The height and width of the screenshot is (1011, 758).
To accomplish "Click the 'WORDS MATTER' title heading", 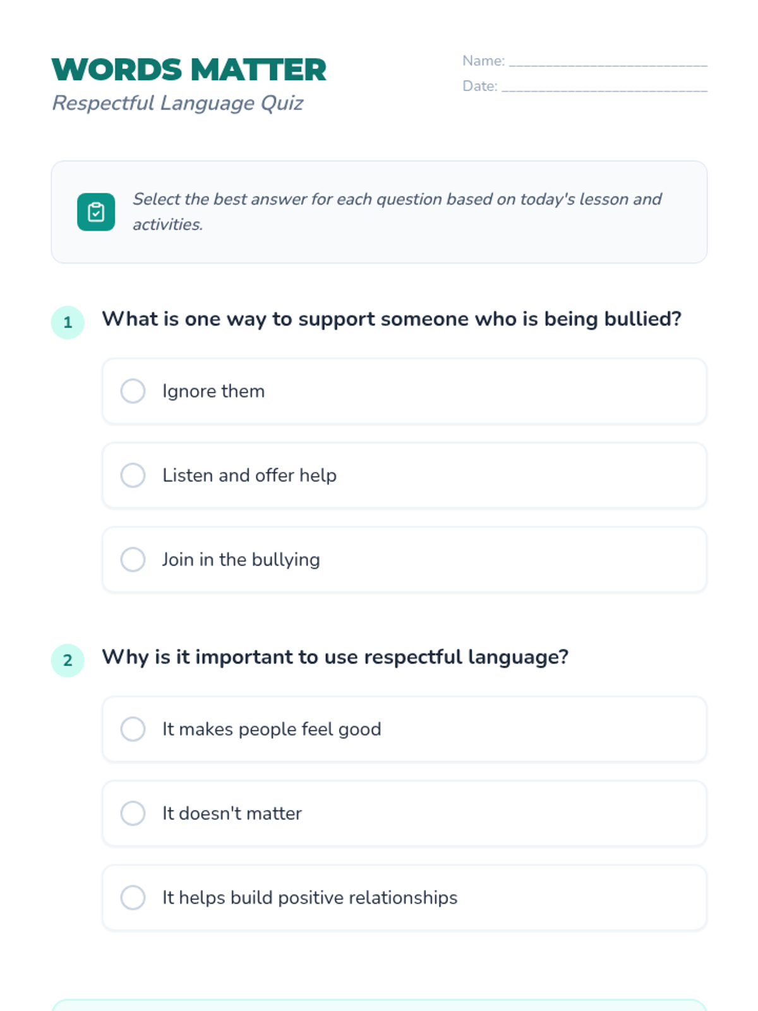I will click(189, 70).
